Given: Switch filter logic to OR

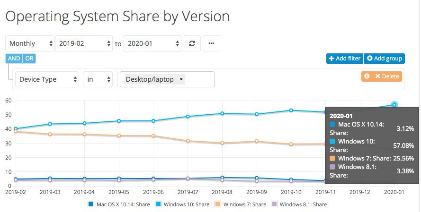Looking at the screenshot, I should pyautogui.click(x=29, y=59).
